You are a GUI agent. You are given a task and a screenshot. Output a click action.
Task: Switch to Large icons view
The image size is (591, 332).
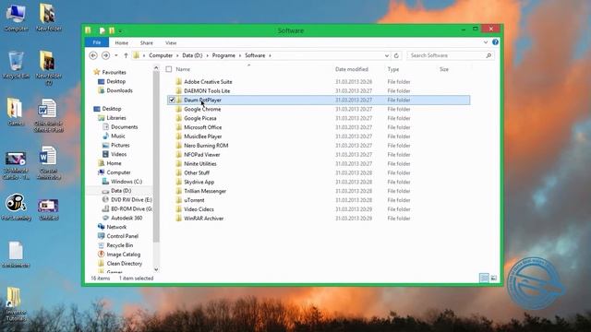click(494, 278)
